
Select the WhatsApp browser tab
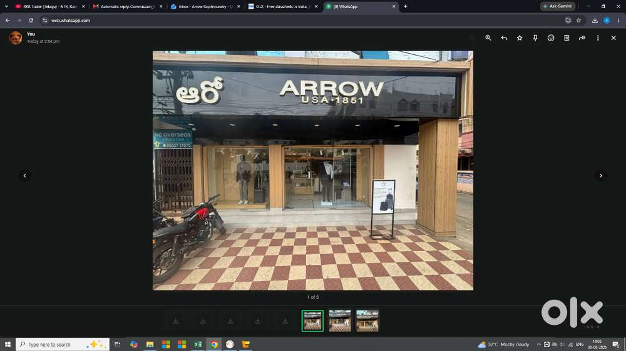click(x=360, y=6)
